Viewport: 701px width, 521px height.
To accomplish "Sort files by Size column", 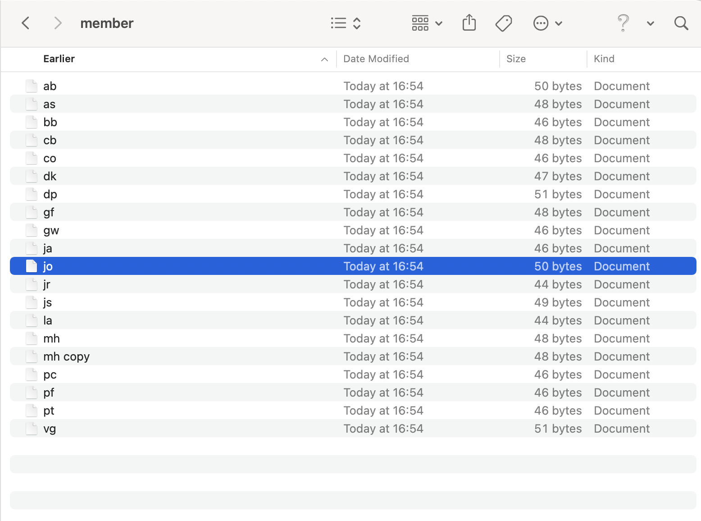I will coord(516,59).
